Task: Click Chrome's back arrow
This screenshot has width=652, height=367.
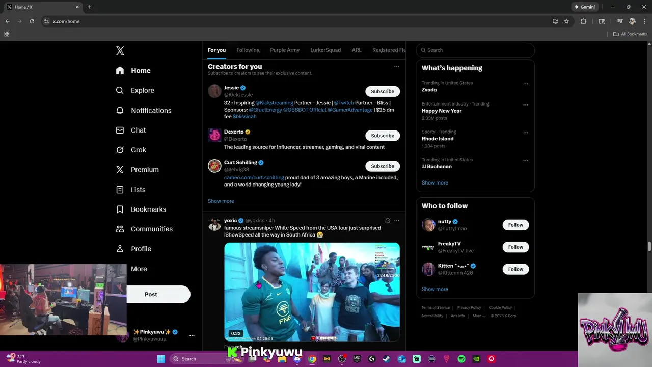Action: 7,21
